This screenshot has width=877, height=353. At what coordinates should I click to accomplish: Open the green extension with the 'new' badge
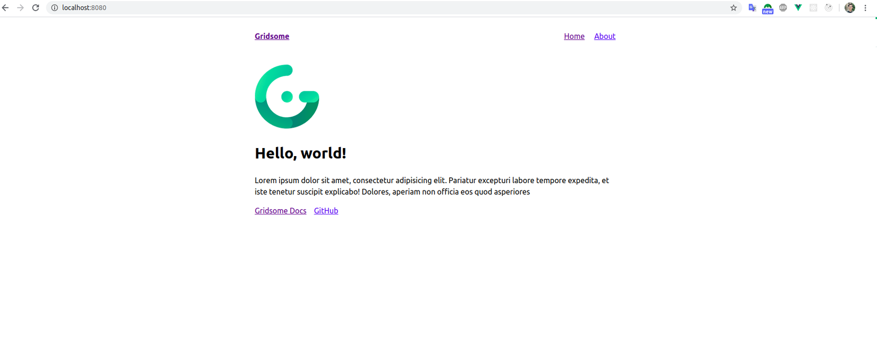tap(768, 8)
